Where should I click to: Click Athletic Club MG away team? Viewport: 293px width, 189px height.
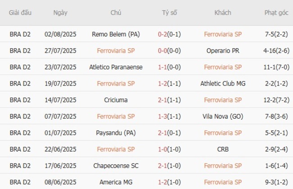point(222,84)
